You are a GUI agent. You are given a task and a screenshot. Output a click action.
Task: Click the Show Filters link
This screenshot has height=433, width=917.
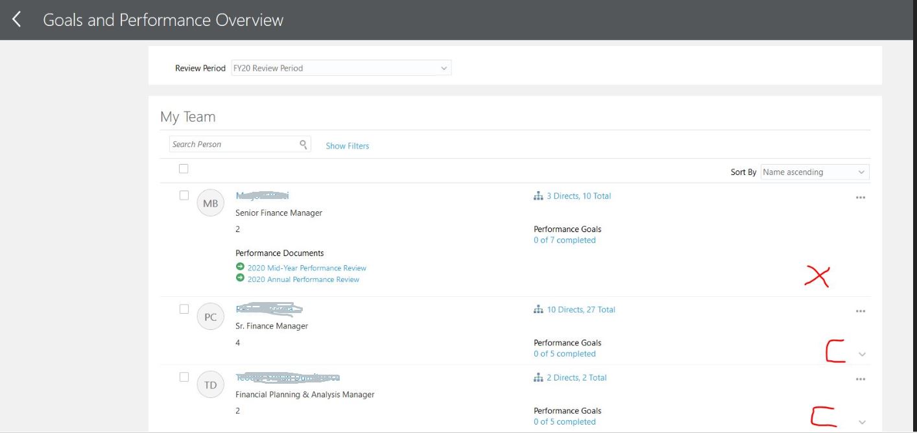click(x=348, y=145)
